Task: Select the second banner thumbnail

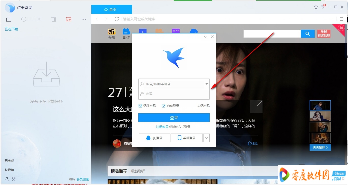Action: click(x=320, y=116)
